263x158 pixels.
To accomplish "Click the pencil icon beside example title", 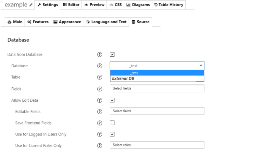I will pyautogui.click(x=31, y=5).
